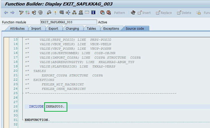Click the Pretty Printer icon before Insert
Image resolution: width=210 pixels, height=128 pixels.
tap(133, 13)
